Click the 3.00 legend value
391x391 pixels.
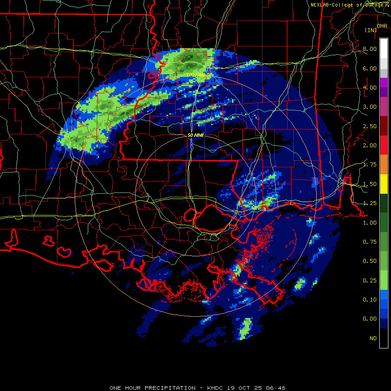370,107
